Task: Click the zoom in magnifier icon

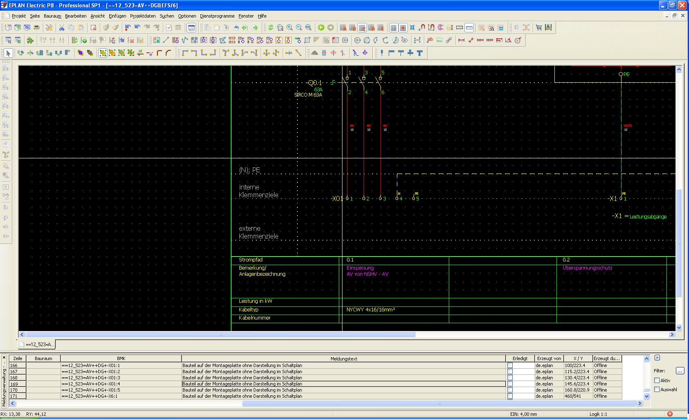Action: [x=289, y=27]
